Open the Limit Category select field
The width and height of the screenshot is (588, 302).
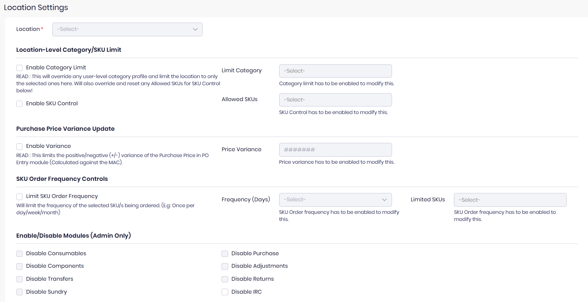click(x=335, y=71)
